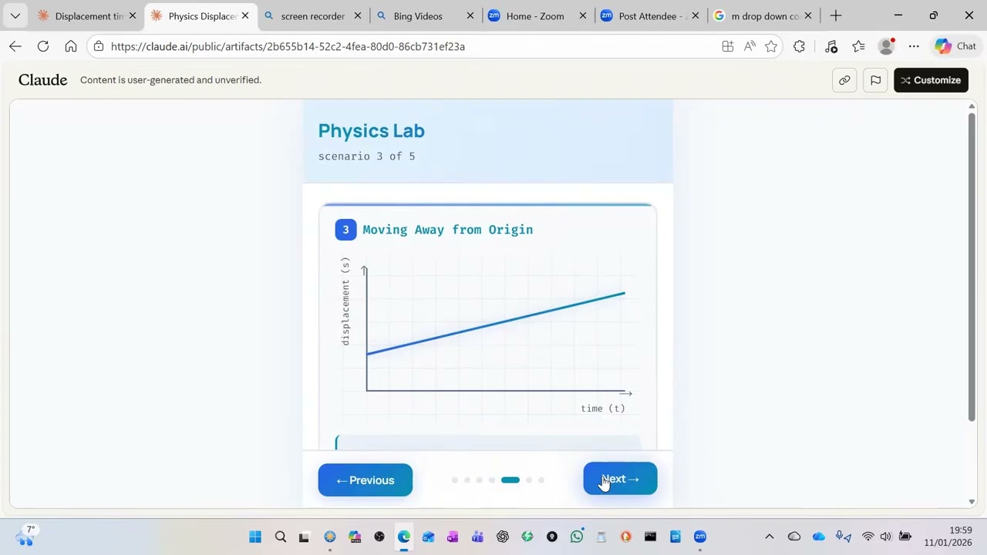Screen dimensions: 987x555
Task: Open the Edge profile avatar
Action: point(886,46)
